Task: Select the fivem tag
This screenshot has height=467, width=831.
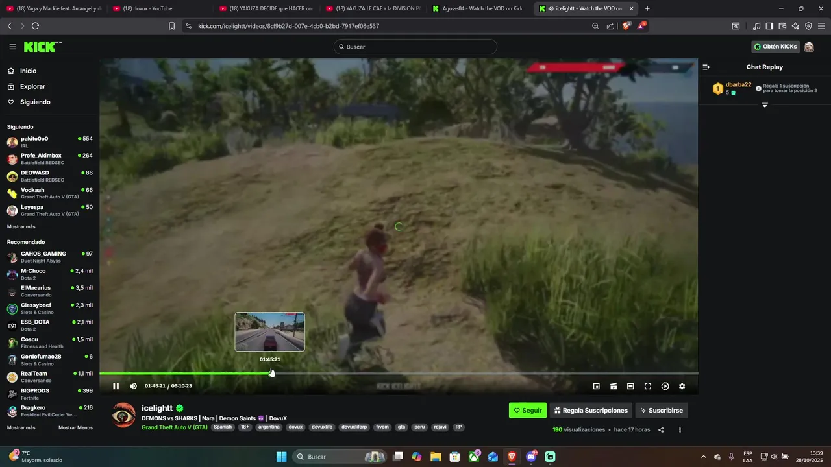Action: point(382,427)
